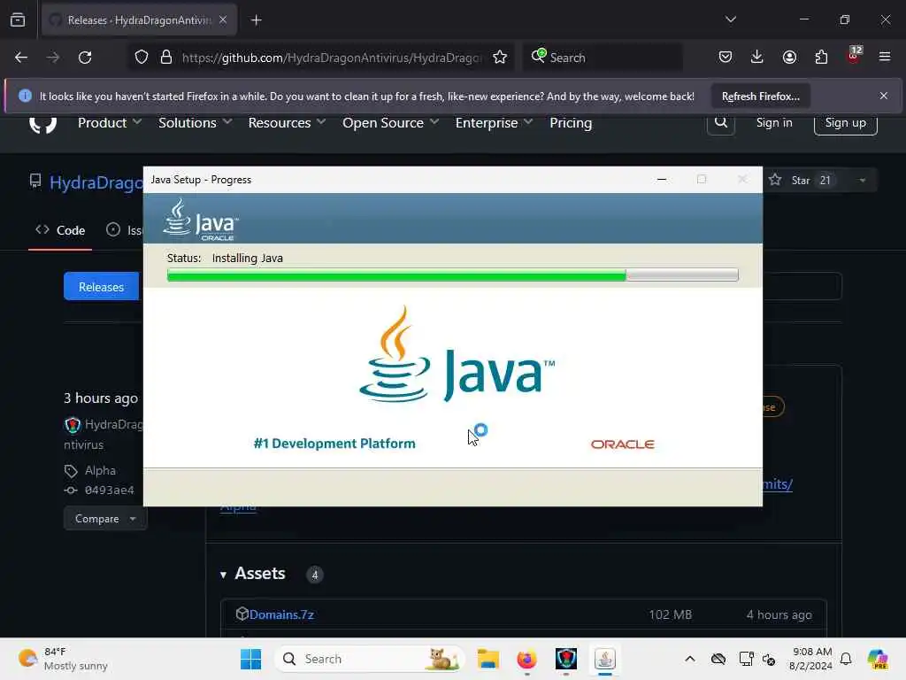This screenshot has height=680, width=906.
Task: Click the Sign in link
Action: (774, 122)
